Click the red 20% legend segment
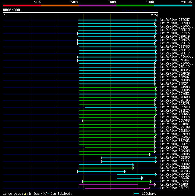This screenshot has width=195, height=196. click(x=22, y=6)
